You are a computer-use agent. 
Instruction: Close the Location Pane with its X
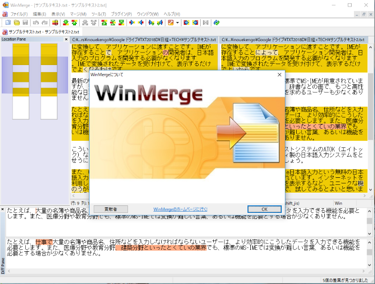tap(66, 39)
